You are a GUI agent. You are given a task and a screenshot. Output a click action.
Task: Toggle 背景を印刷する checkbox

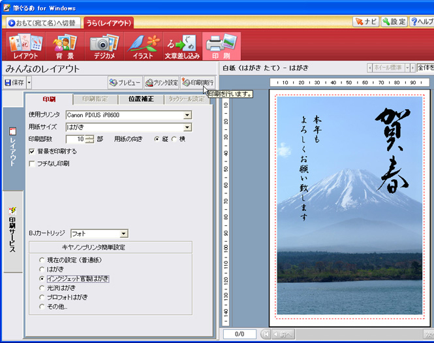pos(33,152)
